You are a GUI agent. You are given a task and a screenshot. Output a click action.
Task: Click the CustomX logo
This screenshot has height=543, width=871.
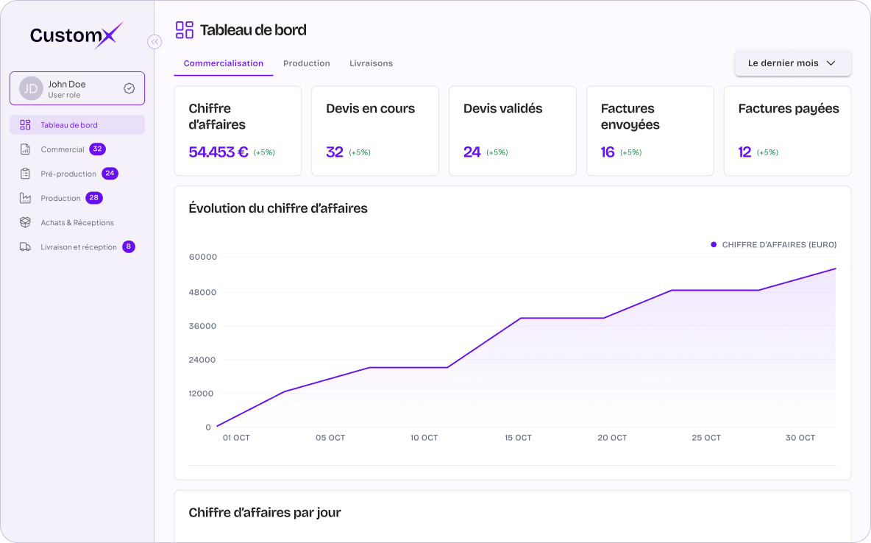coord(76,35)
